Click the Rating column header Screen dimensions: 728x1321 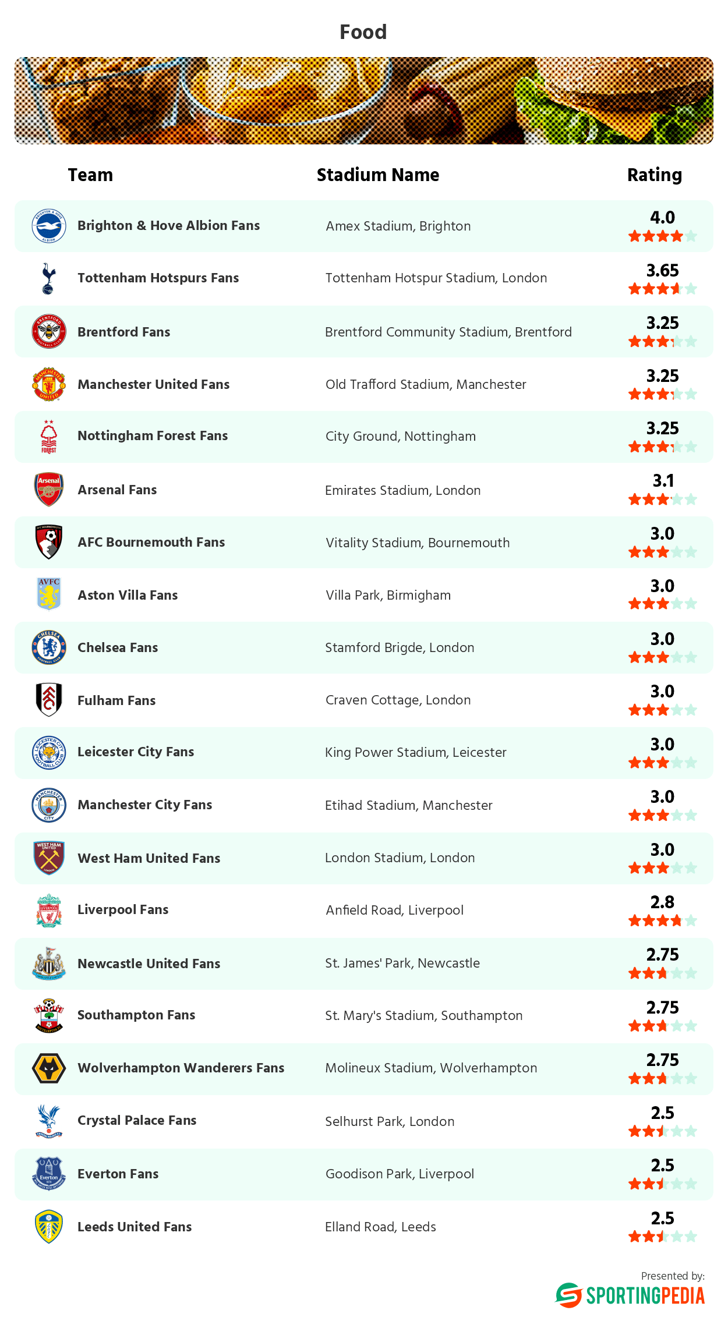click(x=654, y=175)
